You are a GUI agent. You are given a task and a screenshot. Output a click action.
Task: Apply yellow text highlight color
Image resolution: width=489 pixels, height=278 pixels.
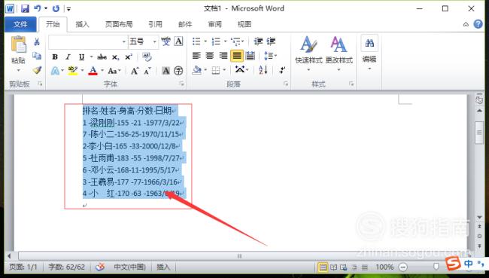[73, 71]
